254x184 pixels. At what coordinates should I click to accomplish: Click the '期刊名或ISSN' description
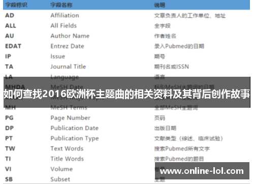pyautogui.click(x=171, y=67)
